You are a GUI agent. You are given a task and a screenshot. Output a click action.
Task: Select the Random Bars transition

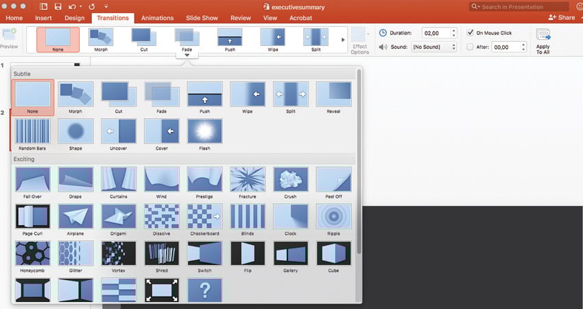click(x=32, y=135)
